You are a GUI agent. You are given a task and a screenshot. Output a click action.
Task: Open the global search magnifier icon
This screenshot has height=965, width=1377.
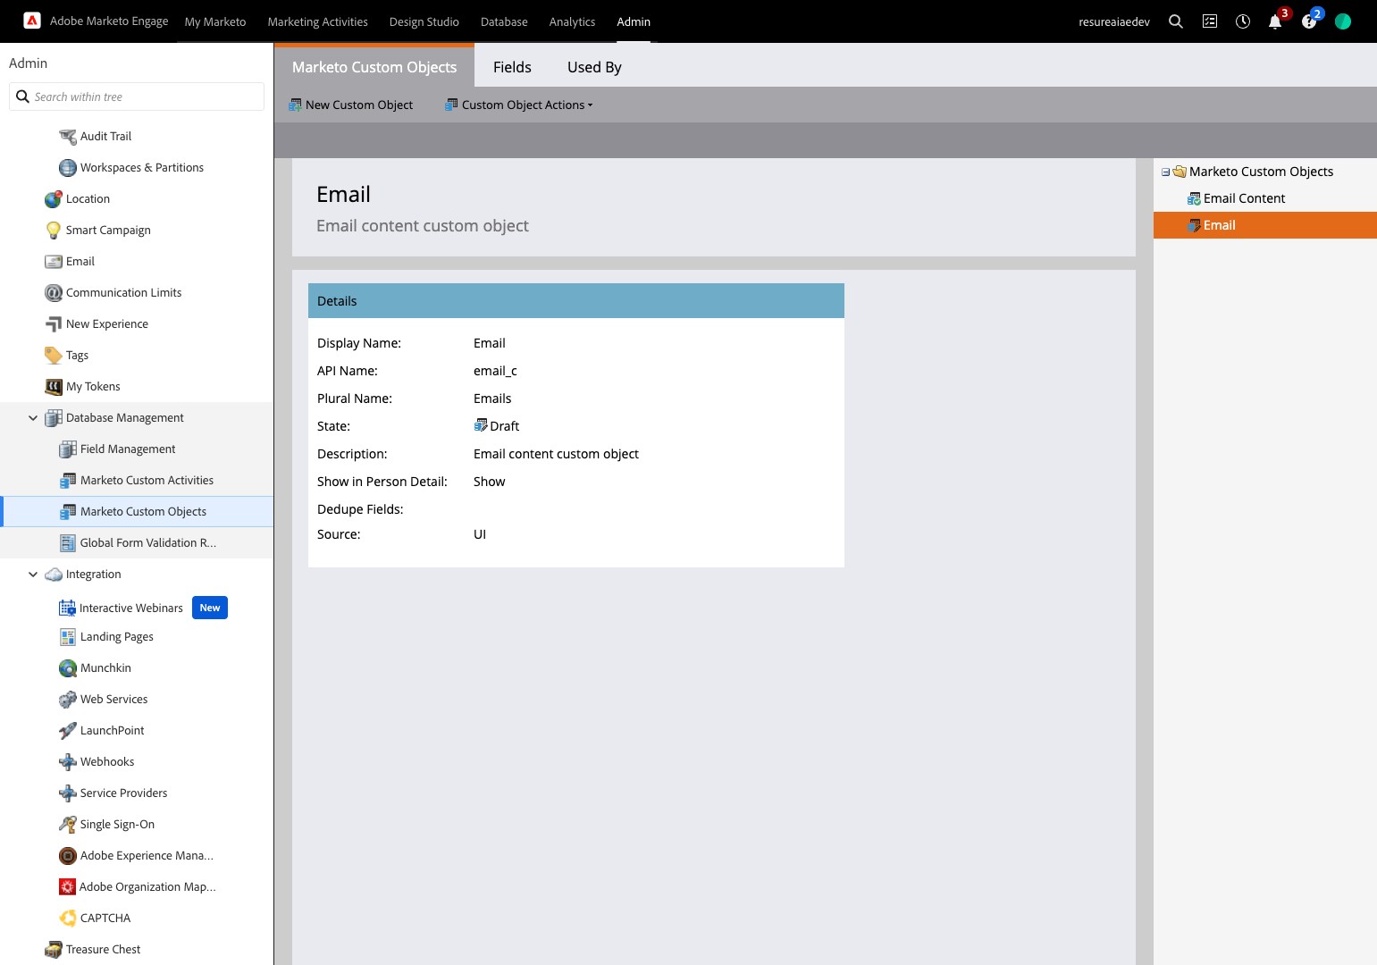pyautogui.click(x=1176, y=21)
